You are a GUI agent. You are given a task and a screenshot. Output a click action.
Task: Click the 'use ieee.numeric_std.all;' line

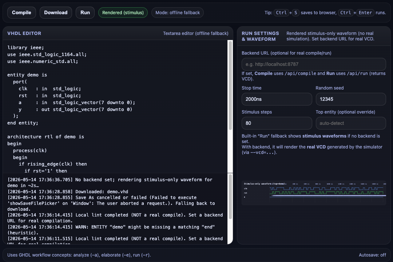[43, 61]
